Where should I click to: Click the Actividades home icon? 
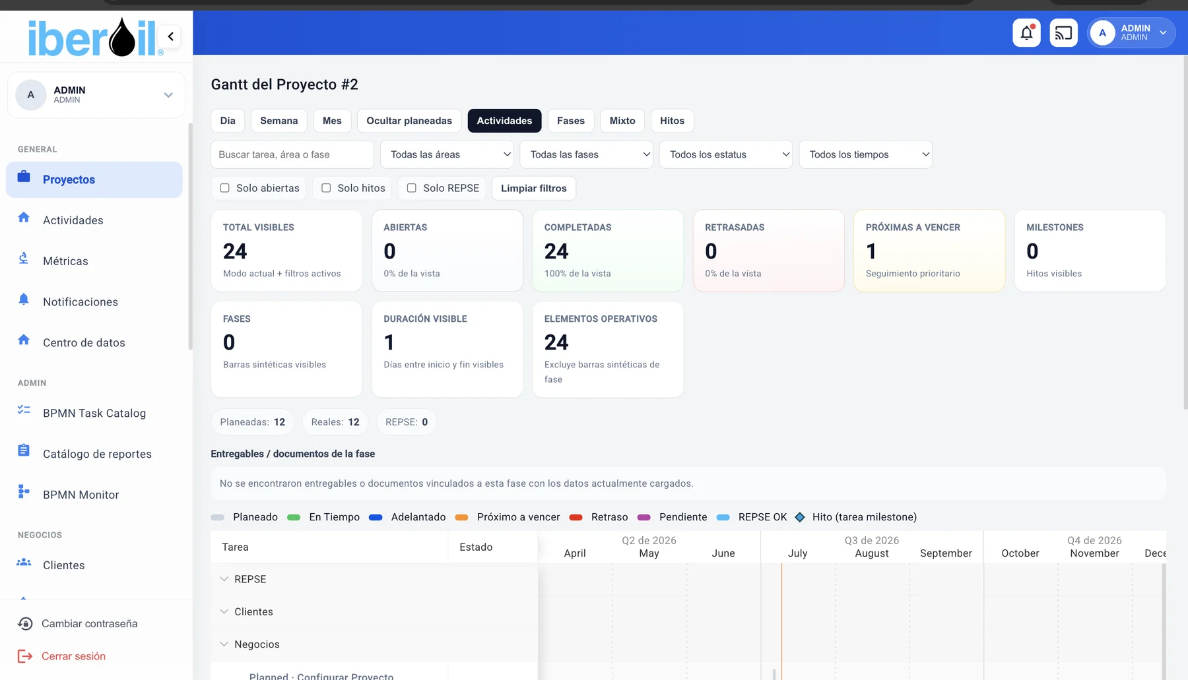click(24, 218)
